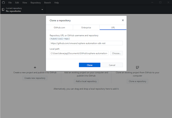Close the GitHub Desktop window

tap(168, 2)
